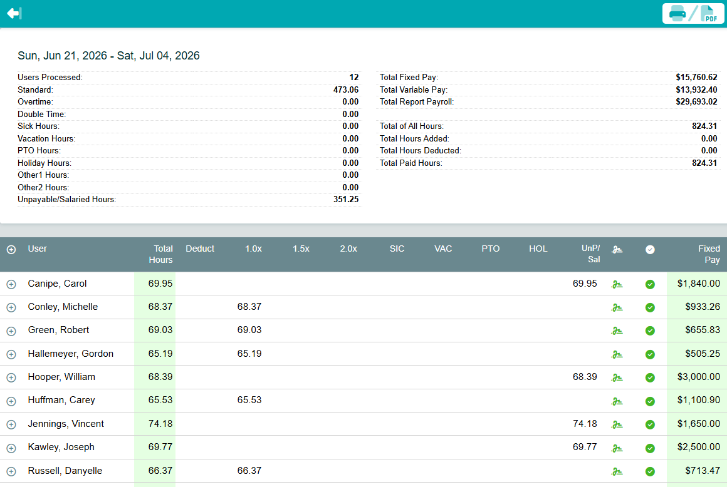Toggle approval checkmark for Canipe, Carol

tap(650, 284)
